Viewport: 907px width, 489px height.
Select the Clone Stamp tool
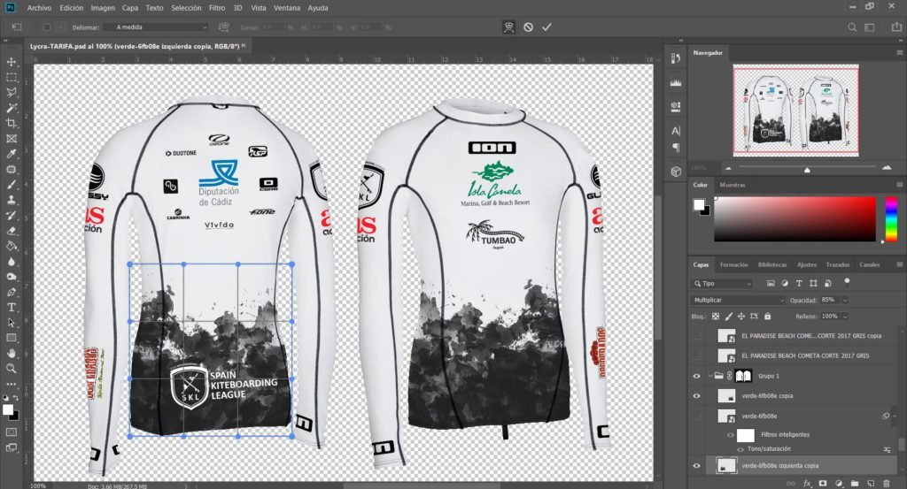(11, 200)
